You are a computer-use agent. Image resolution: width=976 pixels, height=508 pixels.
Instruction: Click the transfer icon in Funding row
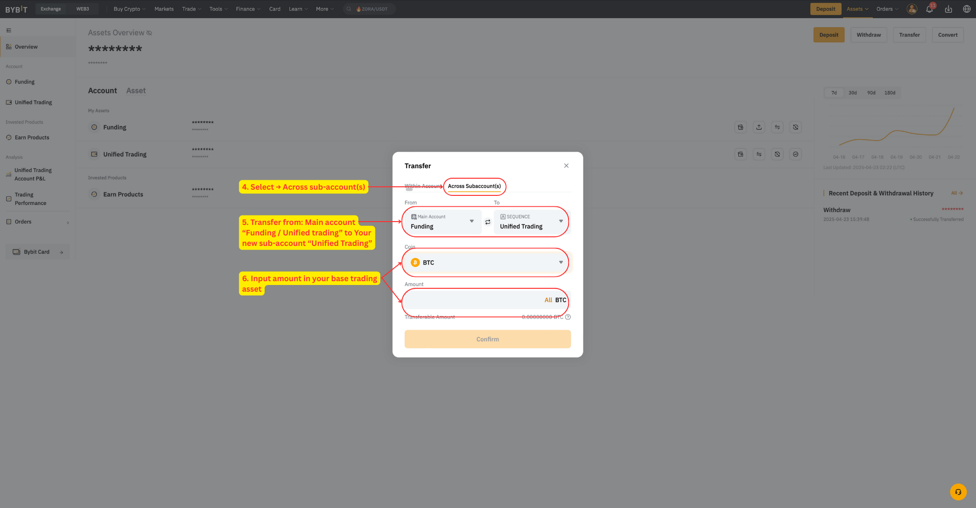click(777, 127)
